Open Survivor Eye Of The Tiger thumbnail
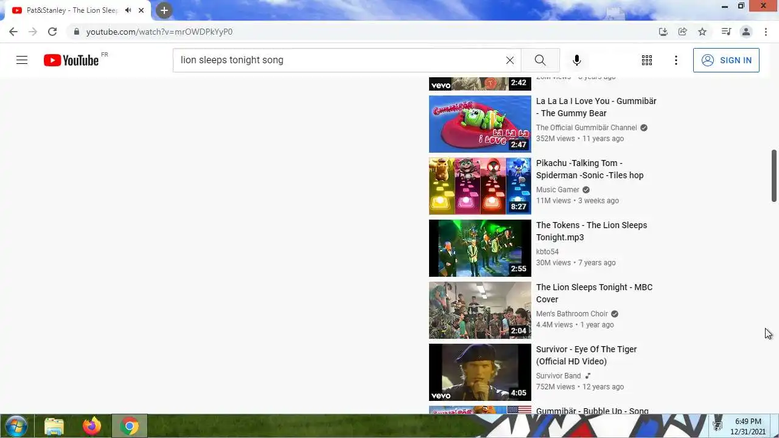The image size is (779, 438). 480,372
